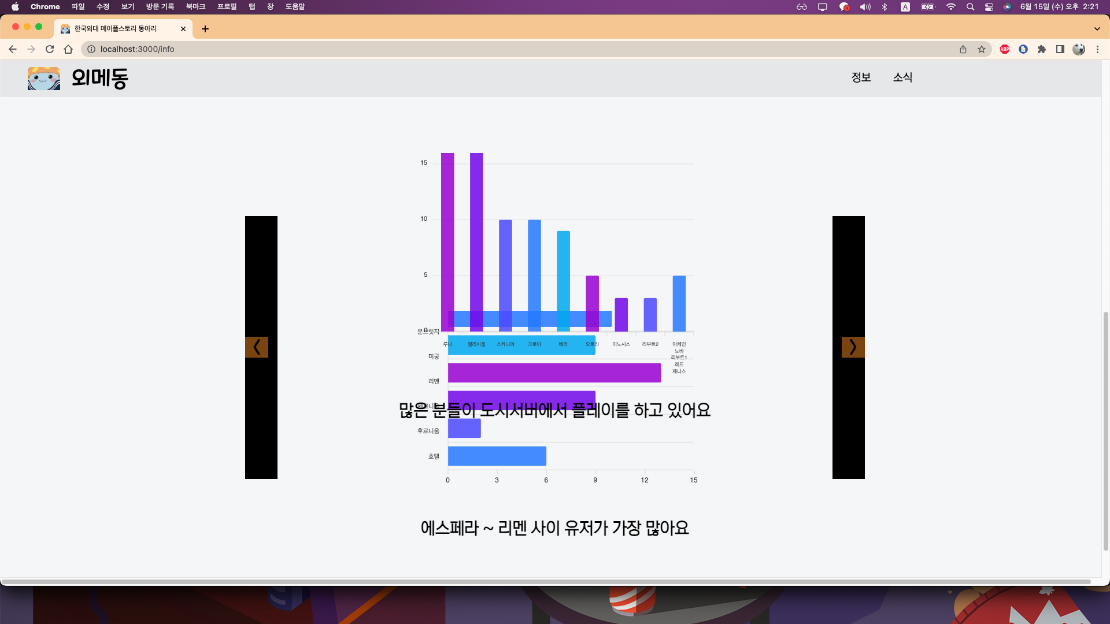Open macOS Control Center toggles icon

click(x=989, y=7)
